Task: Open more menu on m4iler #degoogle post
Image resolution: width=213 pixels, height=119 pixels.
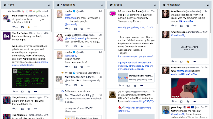Action: pyautogui.click(x=88, y=29)
